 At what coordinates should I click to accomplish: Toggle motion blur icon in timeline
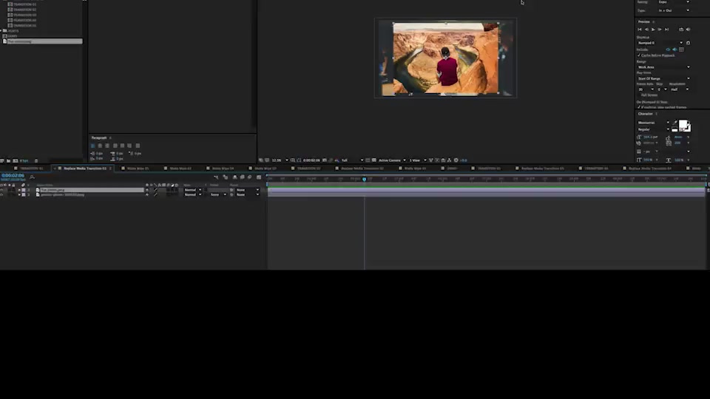(249, 177)
